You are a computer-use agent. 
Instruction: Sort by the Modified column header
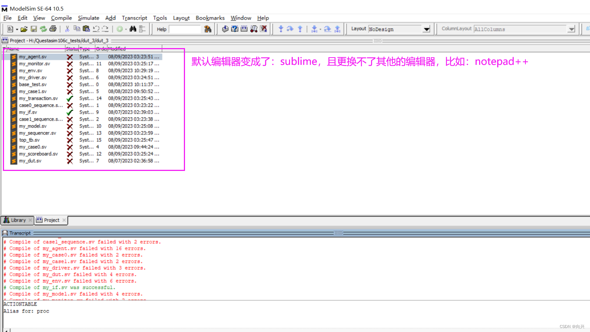[x=134, y=49]
